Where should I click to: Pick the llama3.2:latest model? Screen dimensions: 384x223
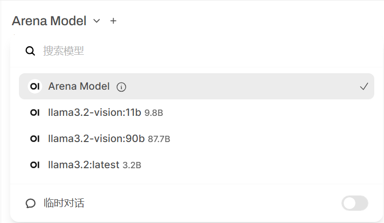83,165
